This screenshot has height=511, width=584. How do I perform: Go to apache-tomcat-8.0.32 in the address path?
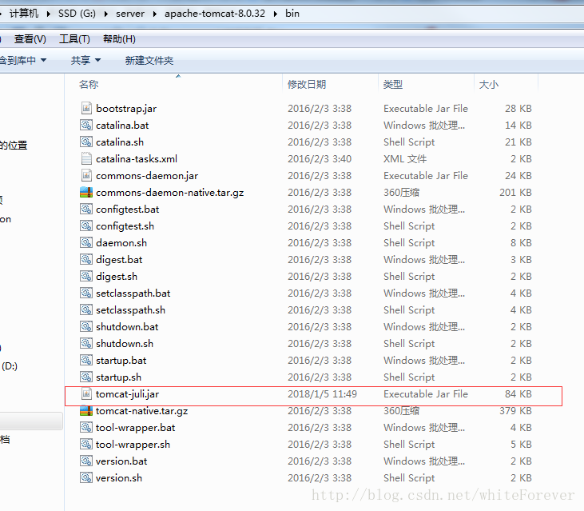click(x=215, y=14)
